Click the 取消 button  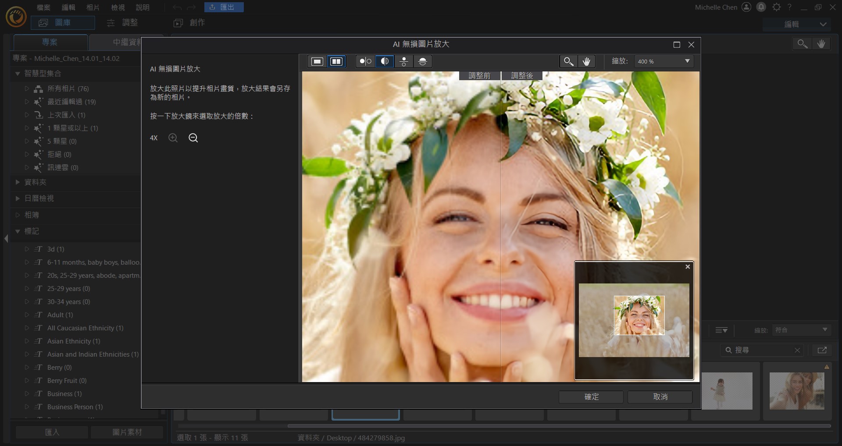[660, 397]
